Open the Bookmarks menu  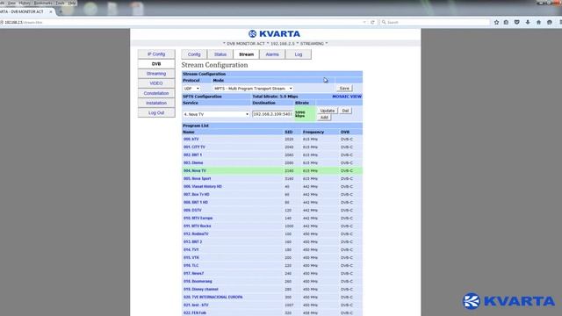click(43, 3)
